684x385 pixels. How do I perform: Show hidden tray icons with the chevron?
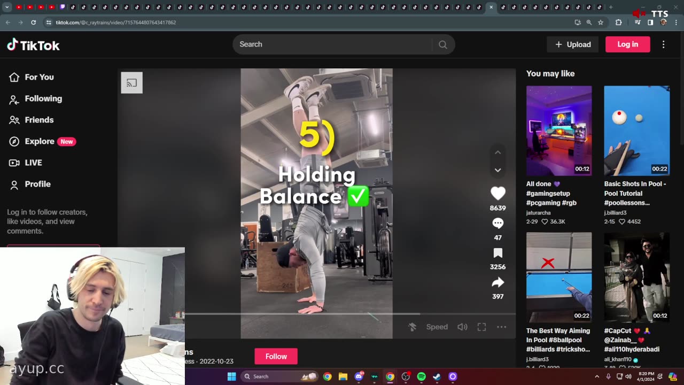[x=597, y=376]
